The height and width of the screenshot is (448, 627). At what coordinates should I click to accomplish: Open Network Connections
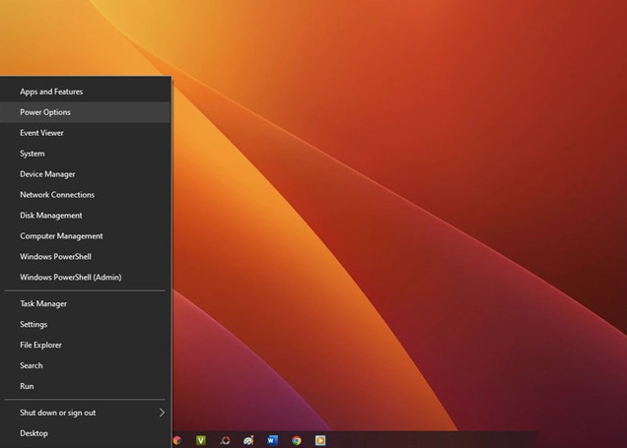[x=85, y=195]
